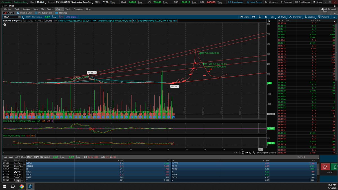Screen dimensions: 338x190
Task: Open the All 10 Chan news filter
Action: pos(20,157)
